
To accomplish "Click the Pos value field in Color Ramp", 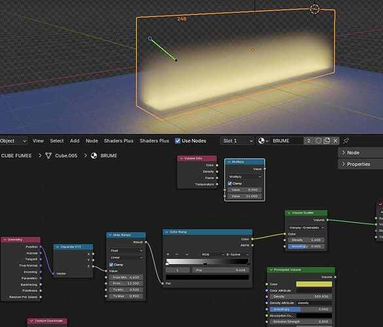I will coord(221,270).
